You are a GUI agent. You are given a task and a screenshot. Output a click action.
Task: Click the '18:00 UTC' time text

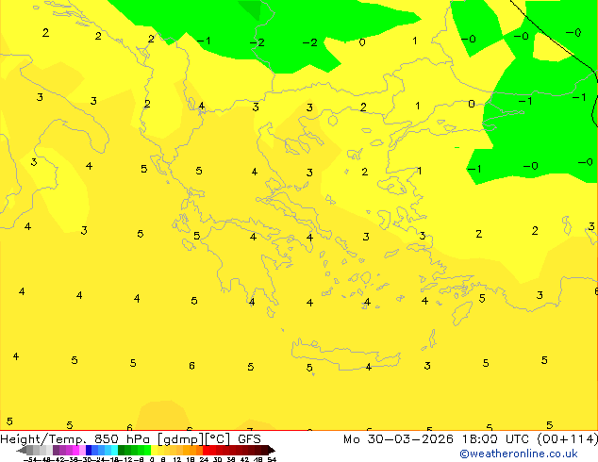pyautogui.click(x=495, y=439)
